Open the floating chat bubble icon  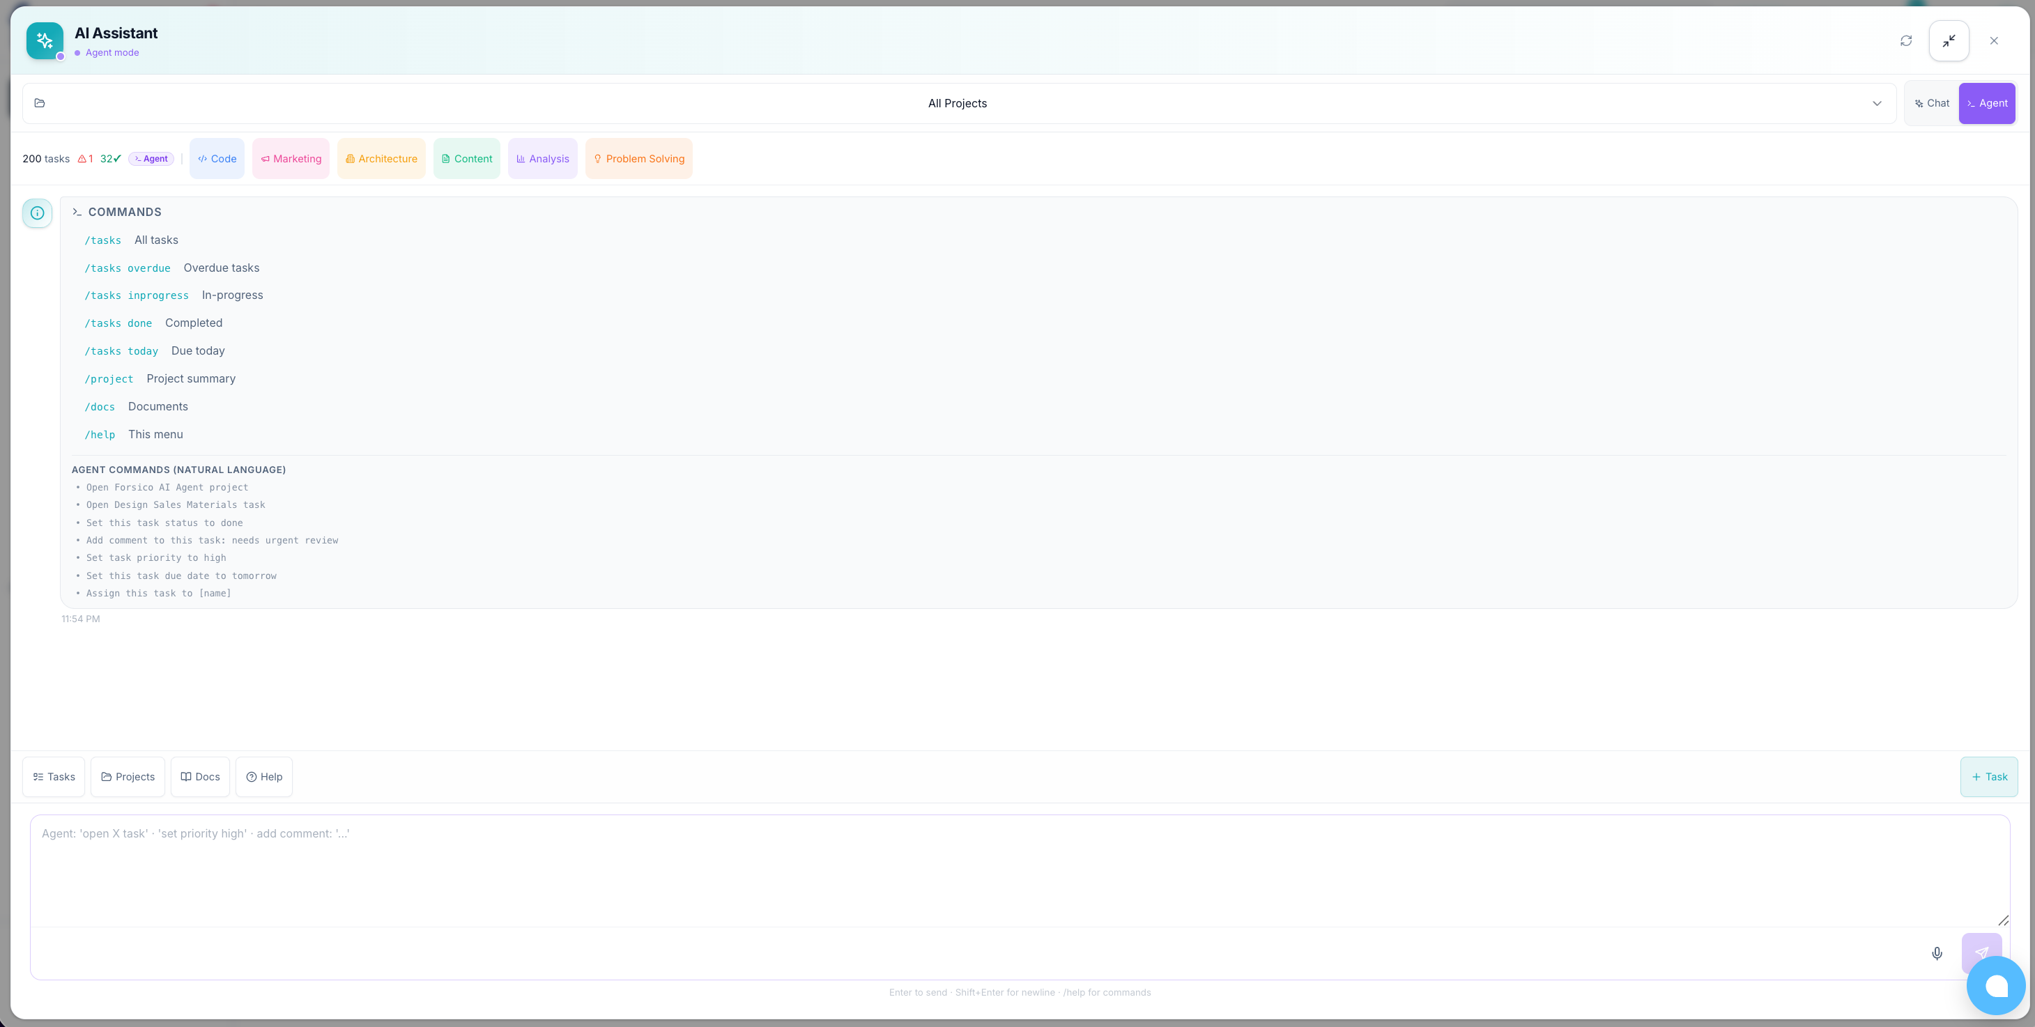1995,984
